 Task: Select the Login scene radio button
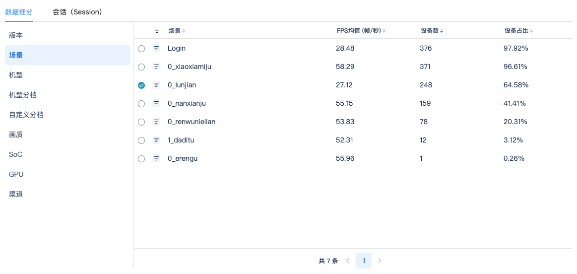(x=141, y=49)
